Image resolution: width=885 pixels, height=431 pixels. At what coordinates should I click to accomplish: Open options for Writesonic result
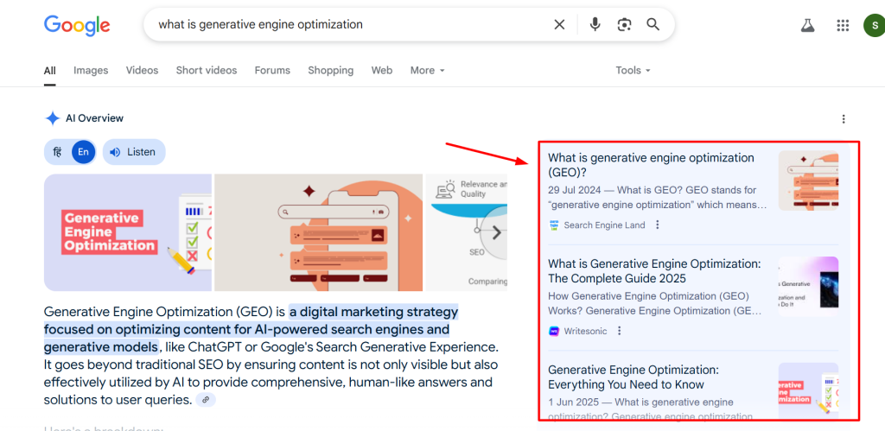tap(619, 331)
